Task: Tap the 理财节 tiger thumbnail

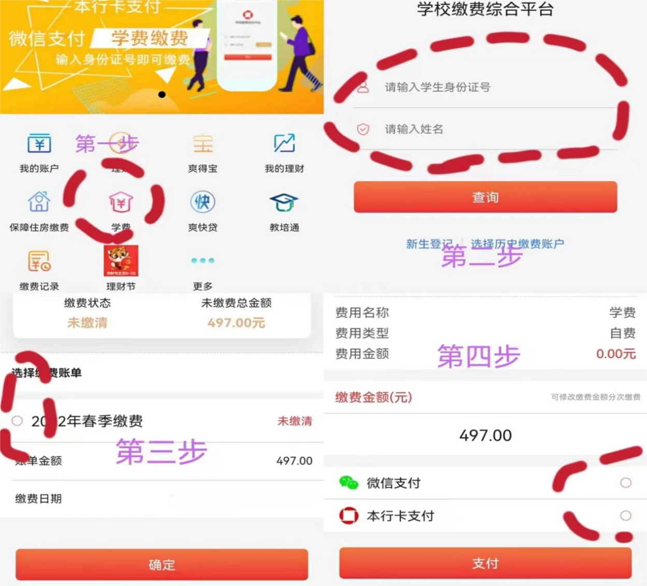Action: click(x=121, y=261)
